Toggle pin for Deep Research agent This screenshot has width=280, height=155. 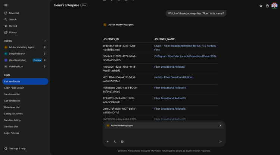45,54
